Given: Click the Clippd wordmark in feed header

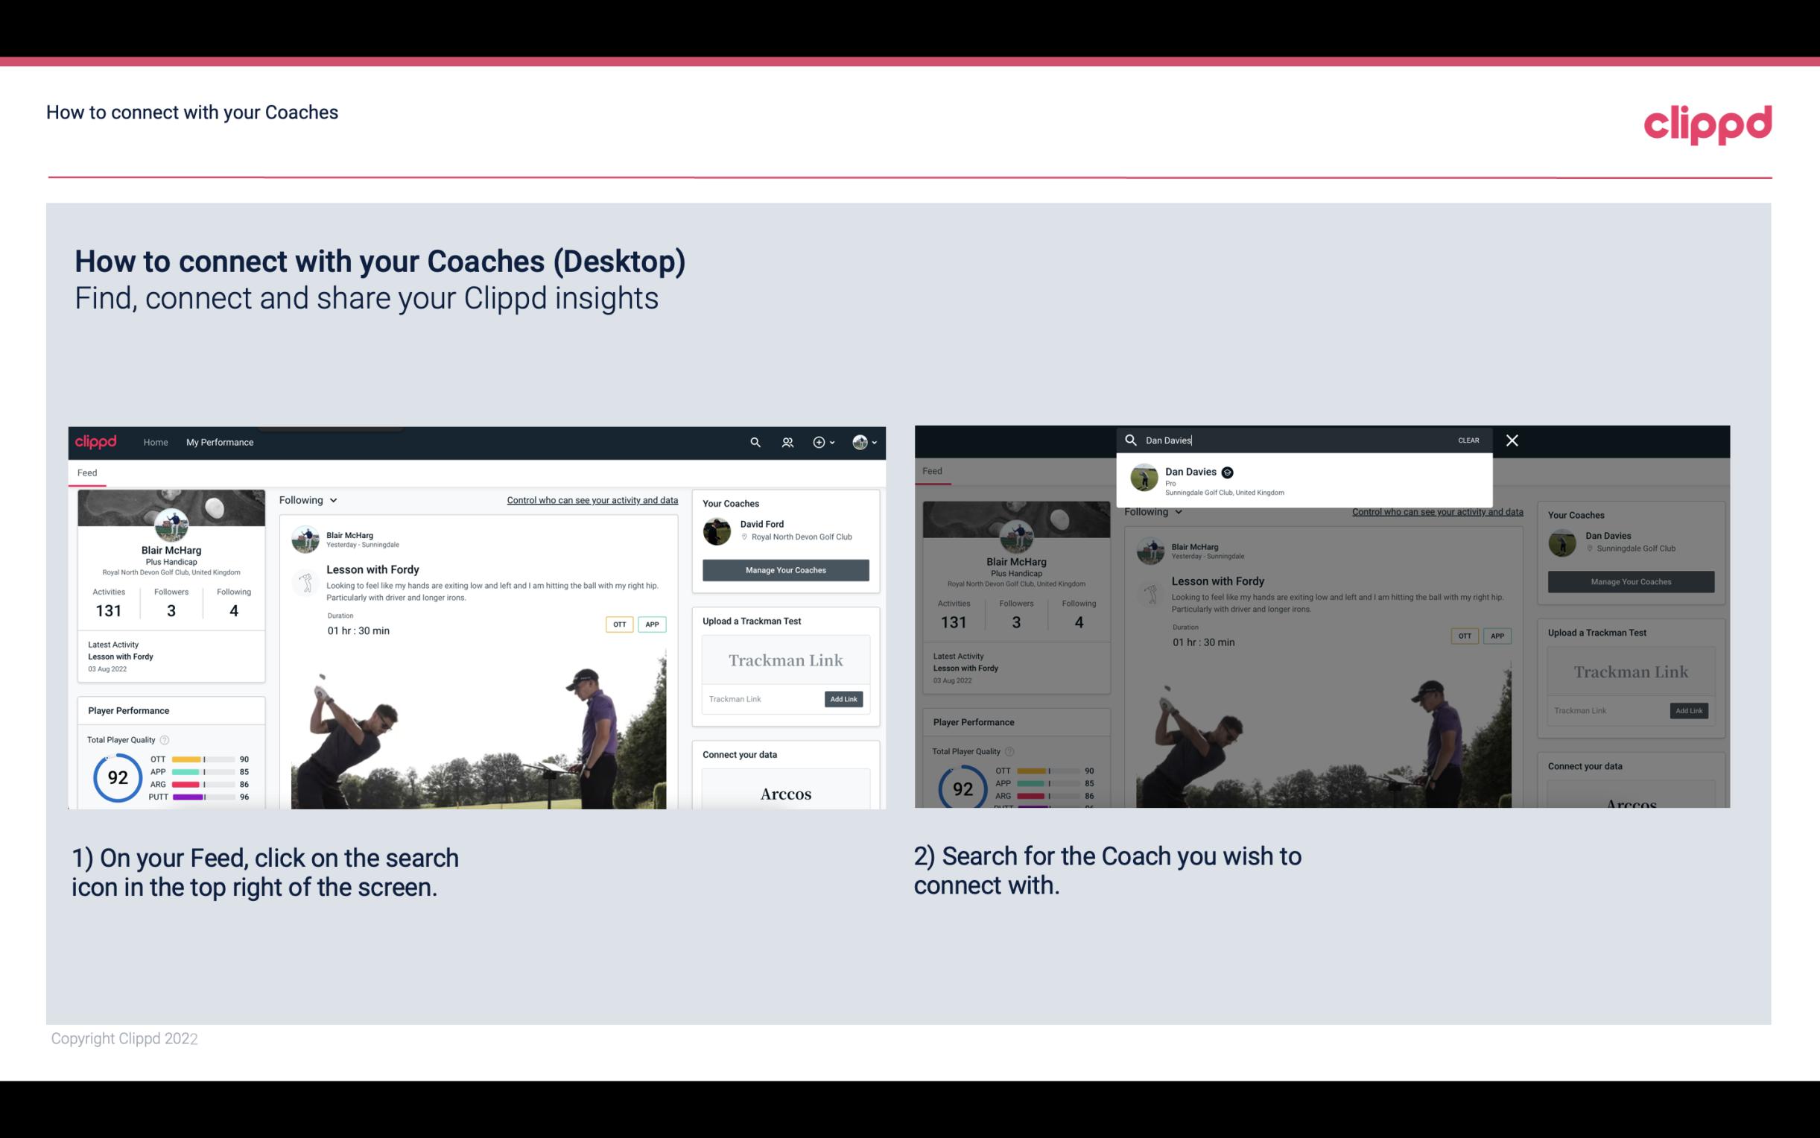Looking at the screenshot, I should [x=98, y=442].
